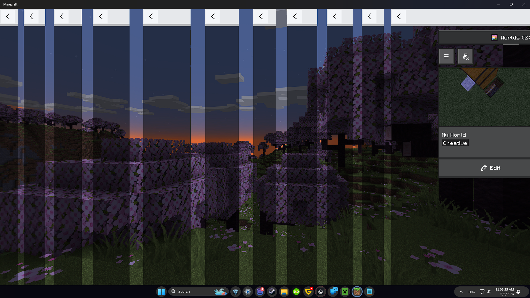
Task: Open the network status tray icon
Action: (x=482, y=292)
